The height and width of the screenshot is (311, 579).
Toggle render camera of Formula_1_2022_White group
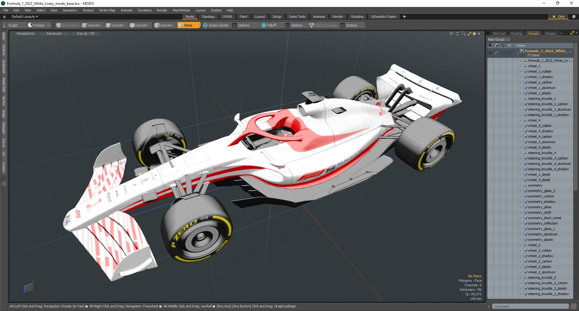click(x=497, y=53)
